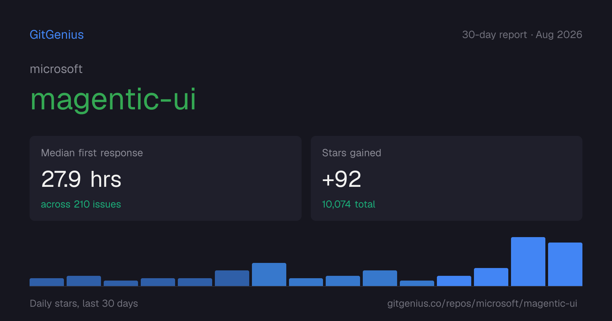Select the across 210 issues text
The image size is (612, 321).
81,204
